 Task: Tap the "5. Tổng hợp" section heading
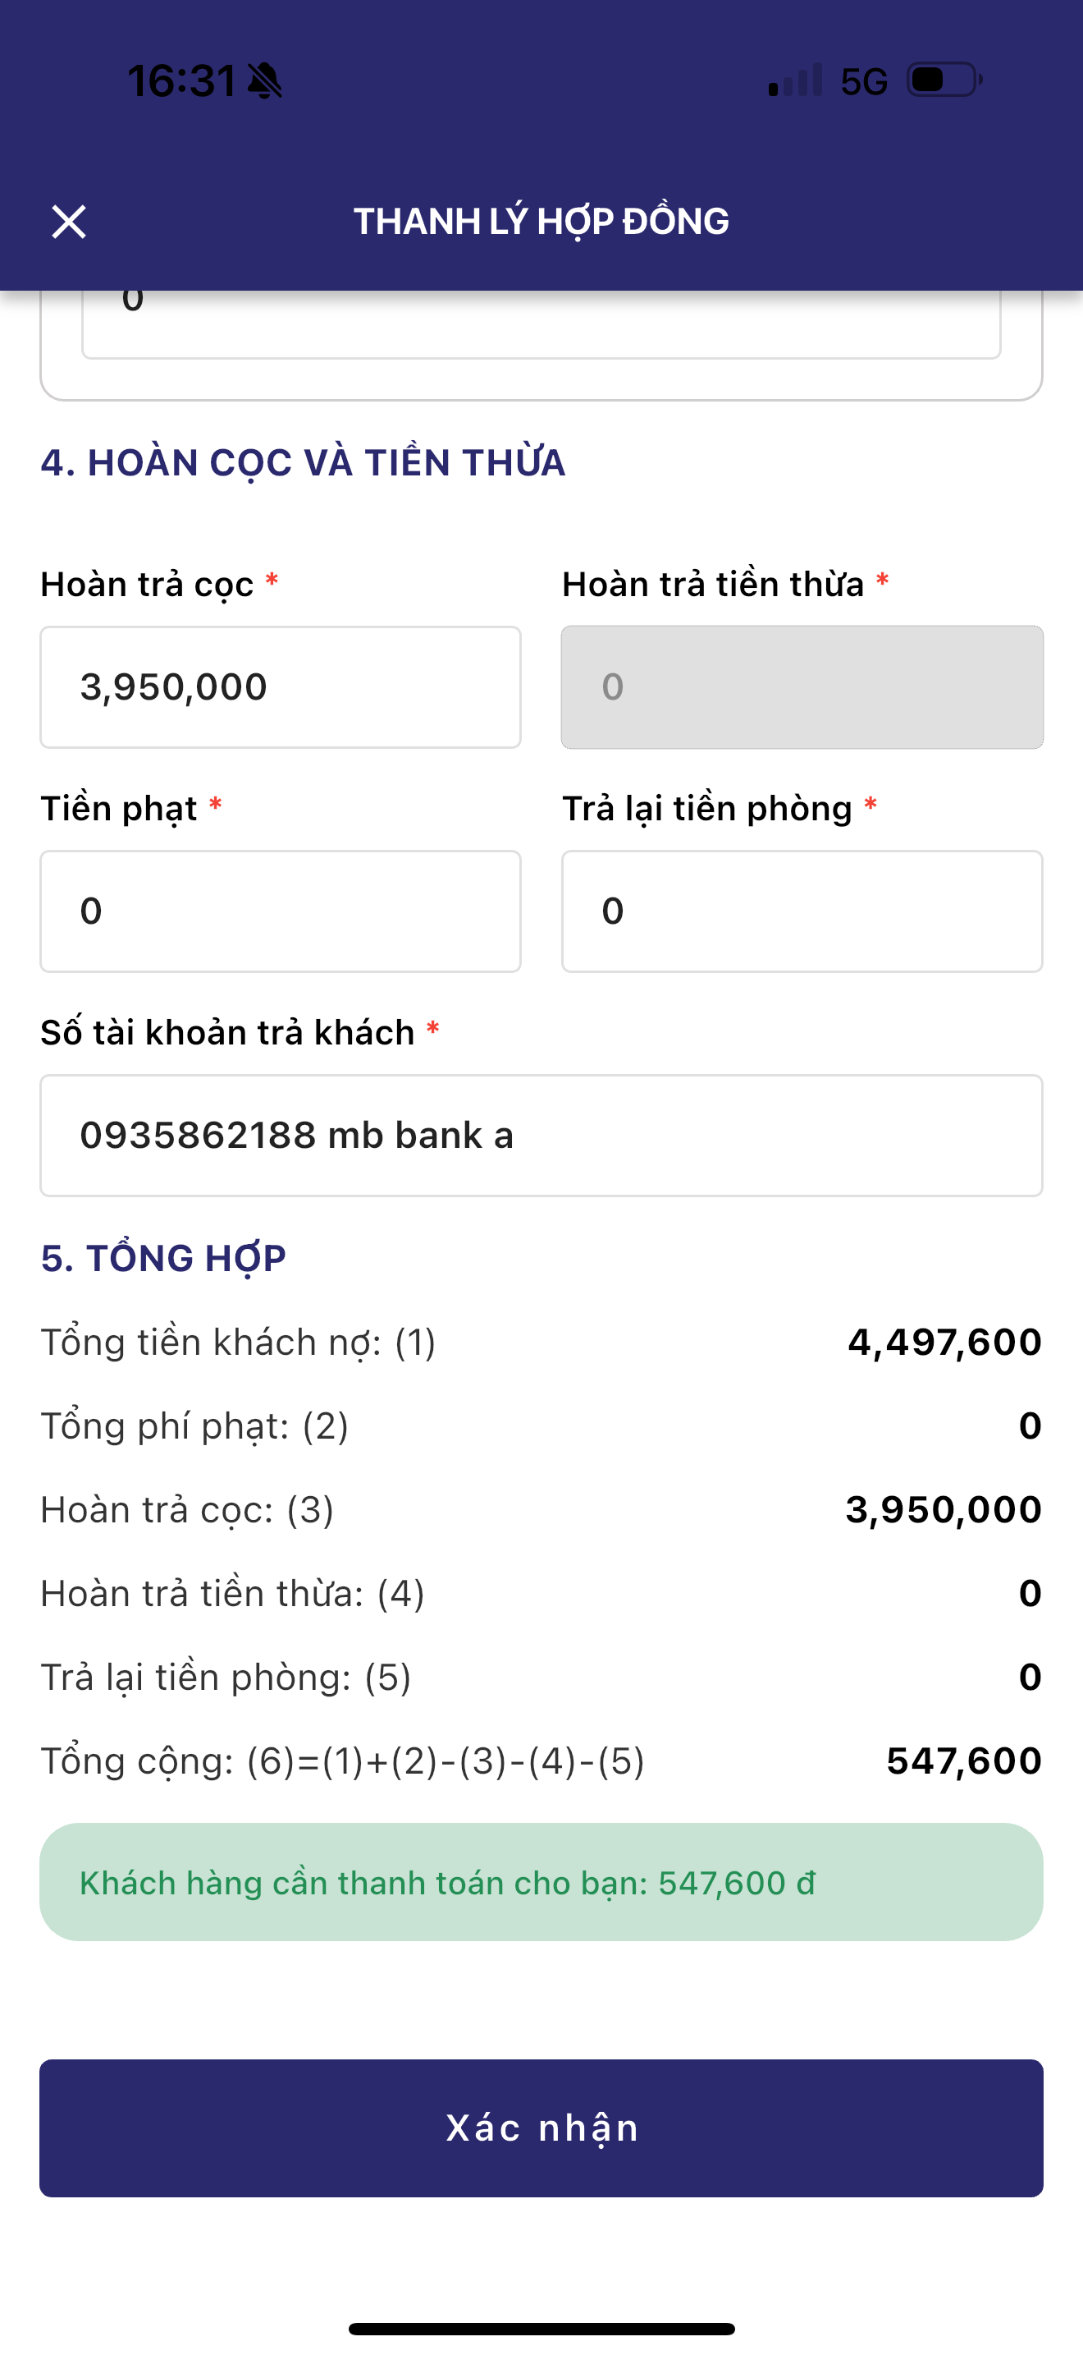[163, 1258]
